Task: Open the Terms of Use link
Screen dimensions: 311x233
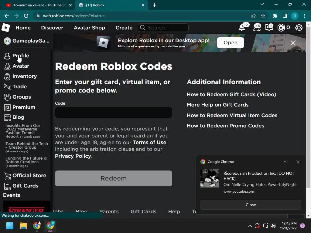Action: (x=149, y=143)
